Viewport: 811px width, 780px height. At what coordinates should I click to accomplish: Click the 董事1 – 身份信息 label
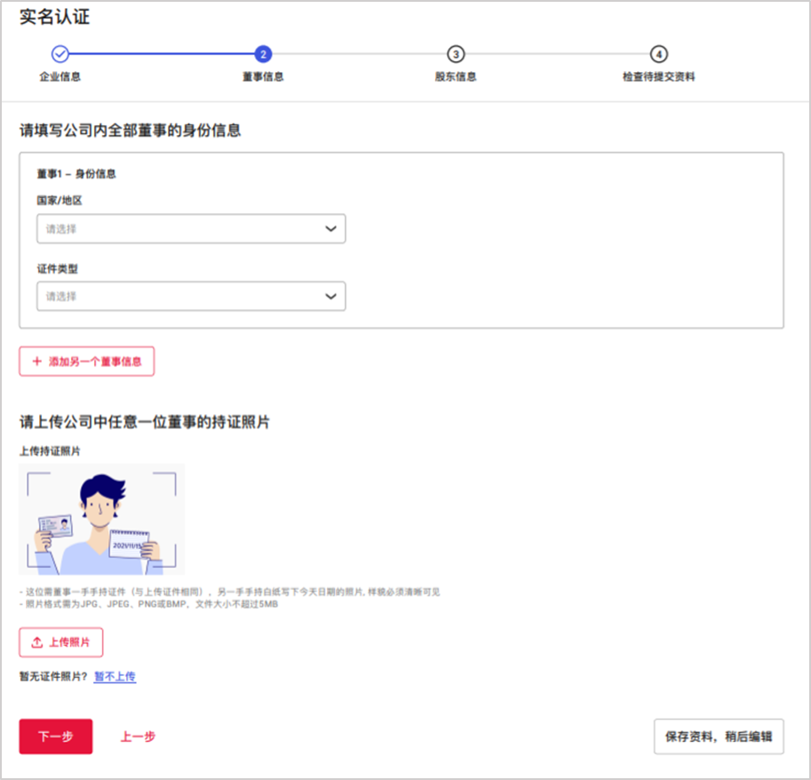pyautogui.click(x=76, y=174)
